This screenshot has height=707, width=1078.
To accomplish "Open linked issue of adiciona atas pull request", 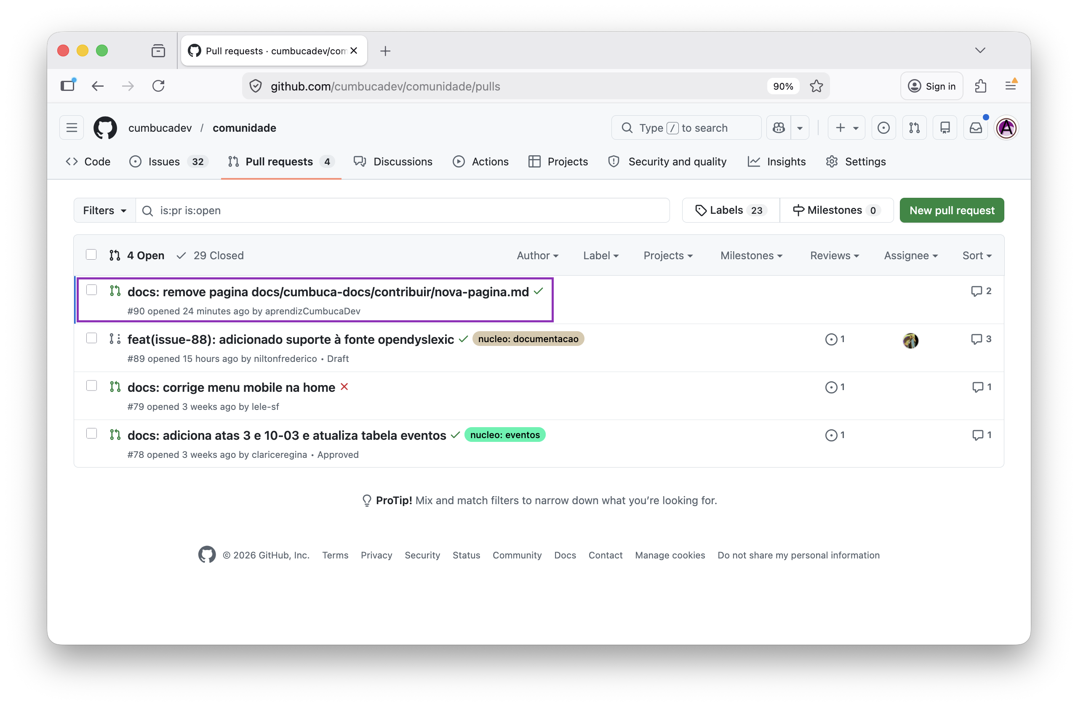I will coord(834,435).
